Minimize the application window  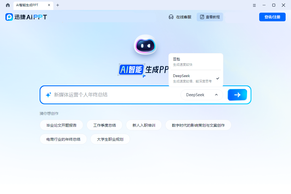[264, 5]
